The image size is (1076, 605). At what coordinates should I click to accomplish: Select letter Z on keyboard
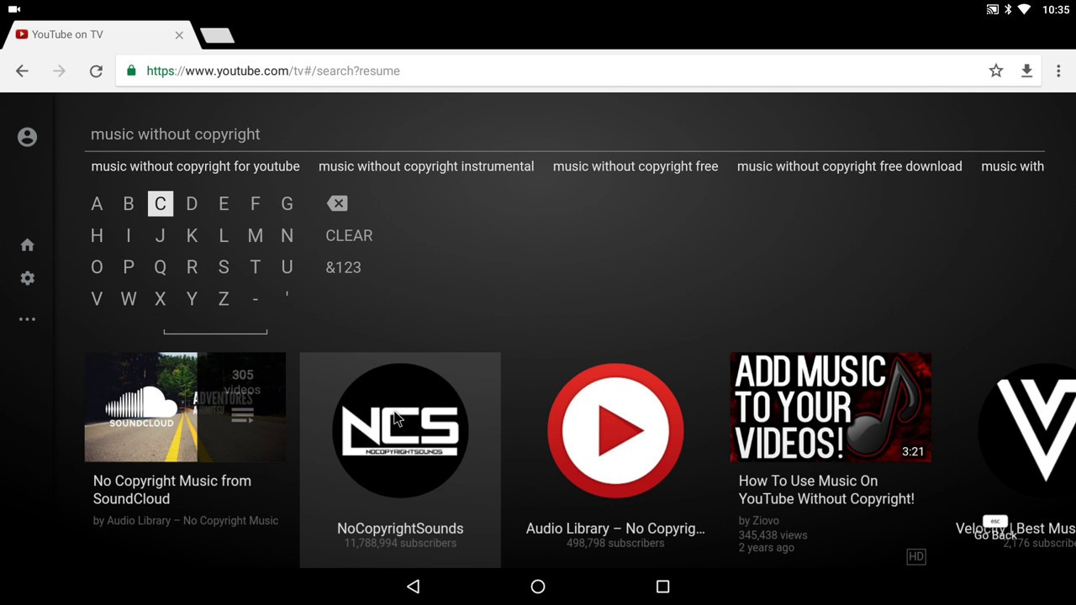point(224,299)
